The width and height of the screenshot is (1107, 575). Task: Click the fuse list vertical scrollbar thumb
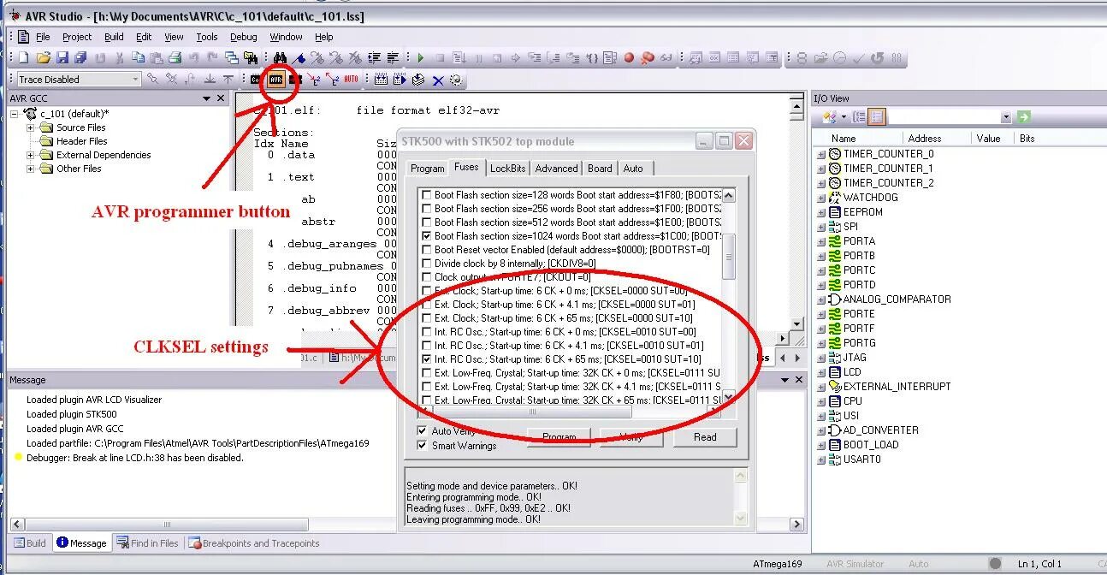coord(729,255)
